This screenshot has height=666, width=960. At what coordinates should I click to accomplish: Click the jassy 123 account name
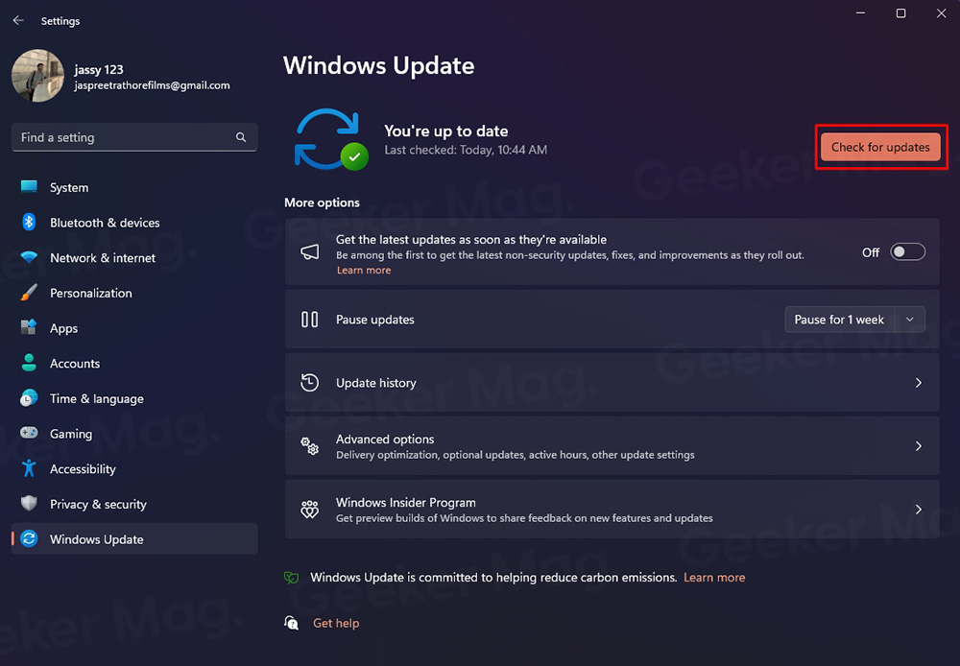tap(99, 69)
